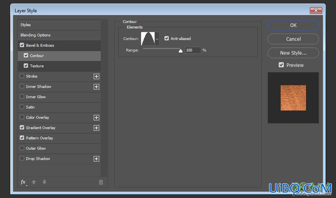Uncheck the Texture checkbox
Image resolution: width=336 pixels, height=198 pixels.
click(26, 66)
